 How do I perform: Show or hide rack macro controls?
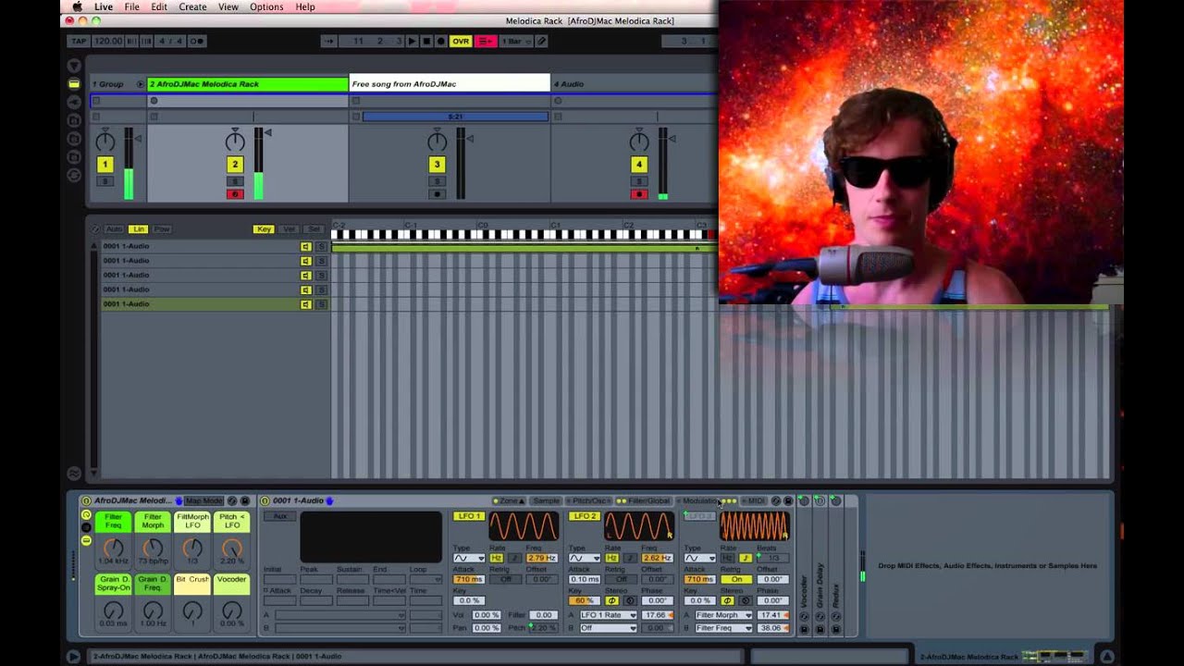[x=86, y=515]
